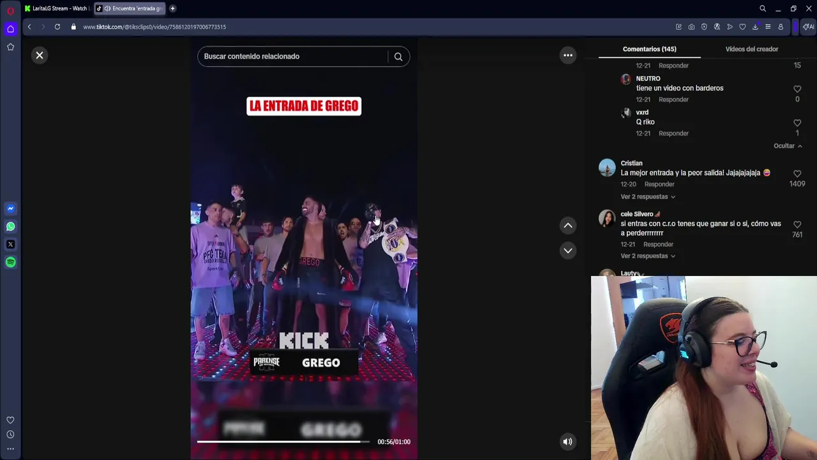Screen dimensions: 817x460
Task: Open X (Twitter) in the sidebar
Action: point(10,244)
